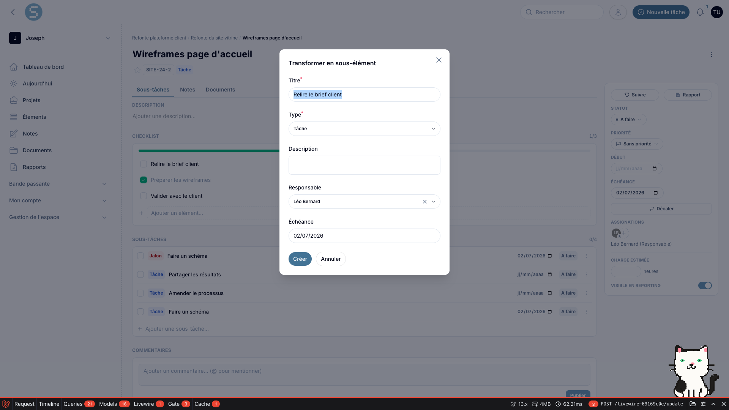Click the Nouvelle tâche button
729x410 pixels.
coord(661,12)
